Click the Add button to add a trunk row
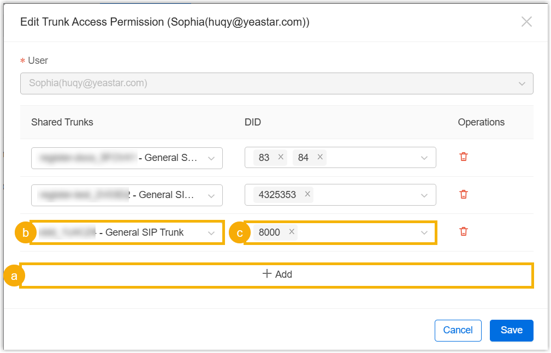 [x=277, y=274]
